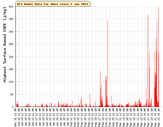The height and width of the screenshot is (127, 163).
Task: Choose the 'Mar 19 01 AM' x-axis label
Action: [x=152, y=117]
